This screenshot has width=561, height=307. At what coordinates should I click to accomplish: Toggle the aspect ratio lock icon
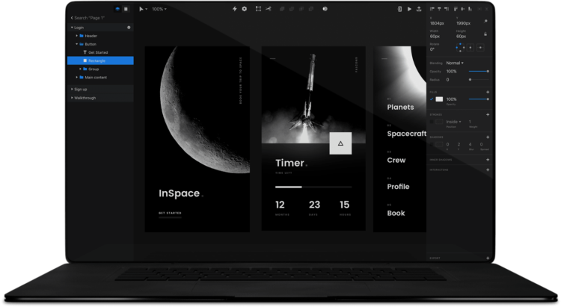tap(485, 34)
